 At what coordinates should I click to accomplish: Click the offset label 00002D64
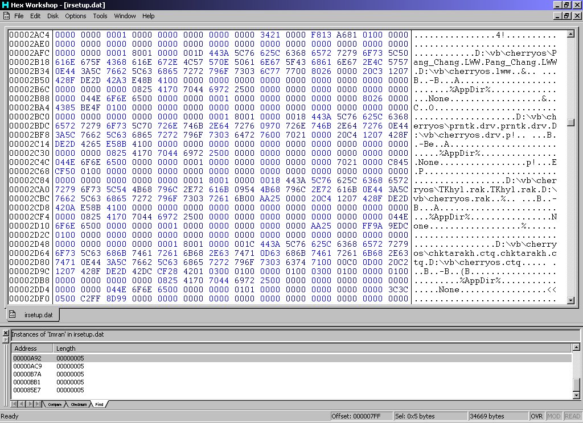(30, 253)
